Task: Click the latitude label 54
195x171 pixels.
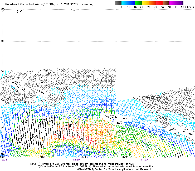Action: click(x=2, y=100)
